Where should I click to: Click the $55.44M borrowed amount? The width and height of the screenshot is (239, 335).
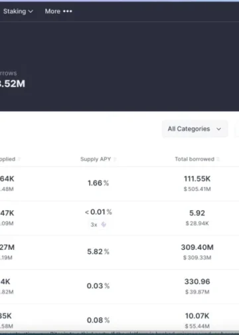click(197, 326)
